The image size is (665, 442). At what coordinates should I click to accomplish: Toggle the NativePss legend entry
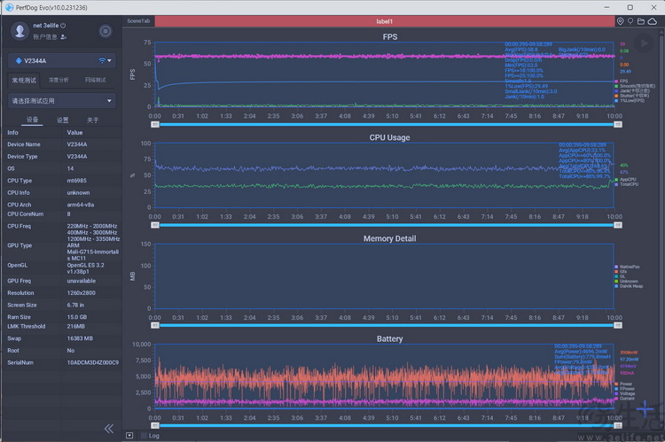pos(627,267)
